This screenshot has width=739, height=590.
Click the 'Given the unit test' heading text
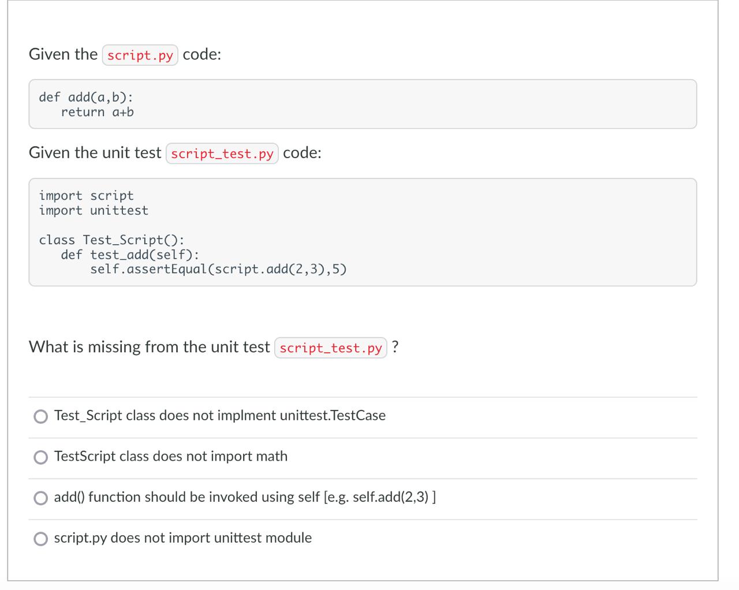tap(95, 152)
